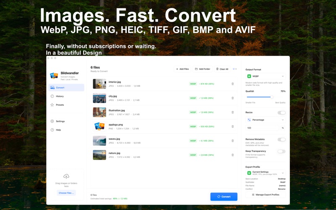Toggle the Keep Transparency switch
The height and width of the screenshot is (210, 336).
click(281, 152)
